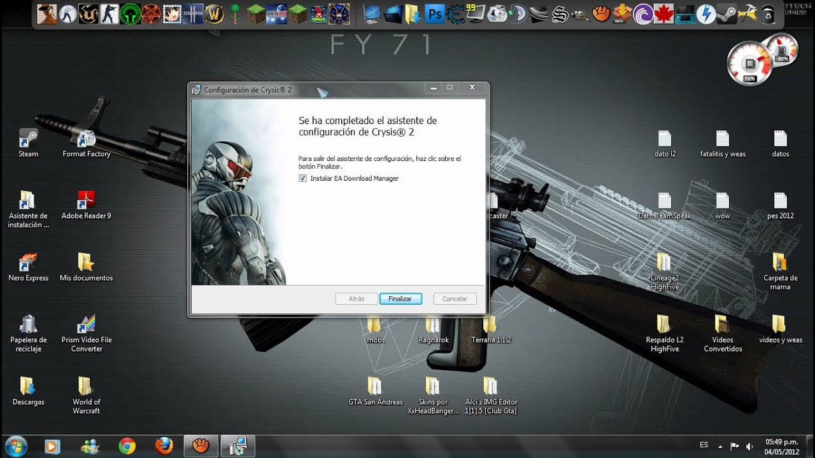Show hidden system tray icons
815x458 pixels.
(720, 446)
